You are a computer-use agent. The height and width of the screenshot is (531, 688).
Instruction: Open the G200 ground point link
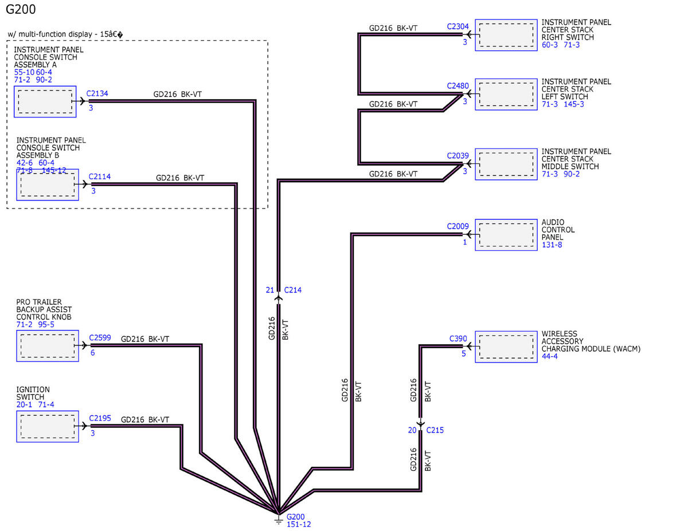click(295, 516)
